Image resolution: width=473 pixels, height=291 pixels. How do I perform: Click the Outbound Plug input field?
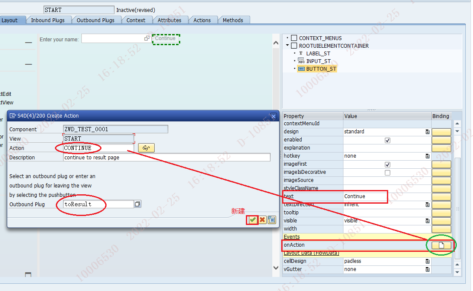(98, 204)
